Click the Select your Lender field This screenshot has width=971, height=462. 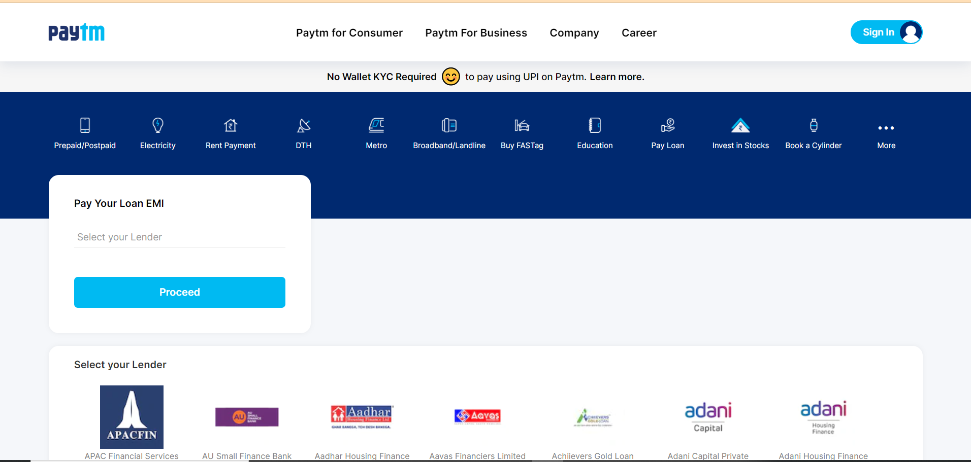click(180, 237)
